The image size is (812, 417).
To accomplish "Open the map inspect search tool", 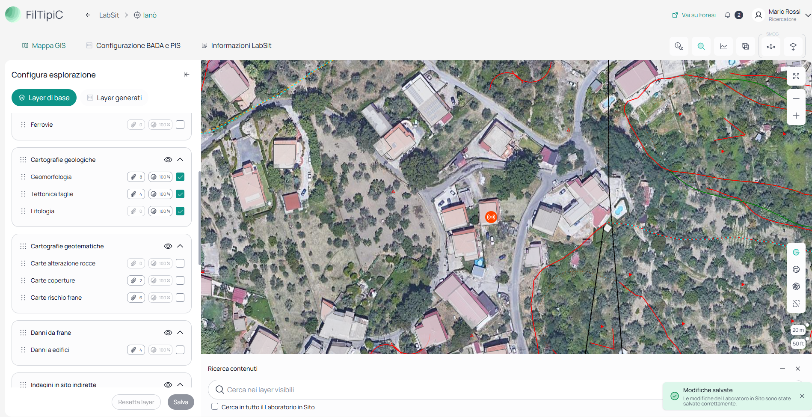I will click(x=679, y=46).
